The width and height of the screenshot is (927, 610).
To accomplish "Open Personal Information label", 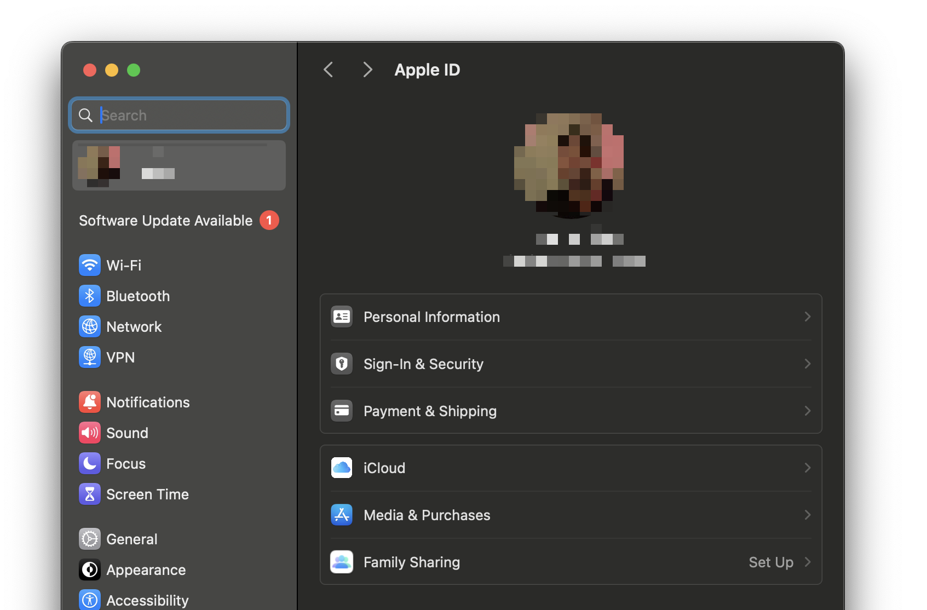I will coord(431,317).
